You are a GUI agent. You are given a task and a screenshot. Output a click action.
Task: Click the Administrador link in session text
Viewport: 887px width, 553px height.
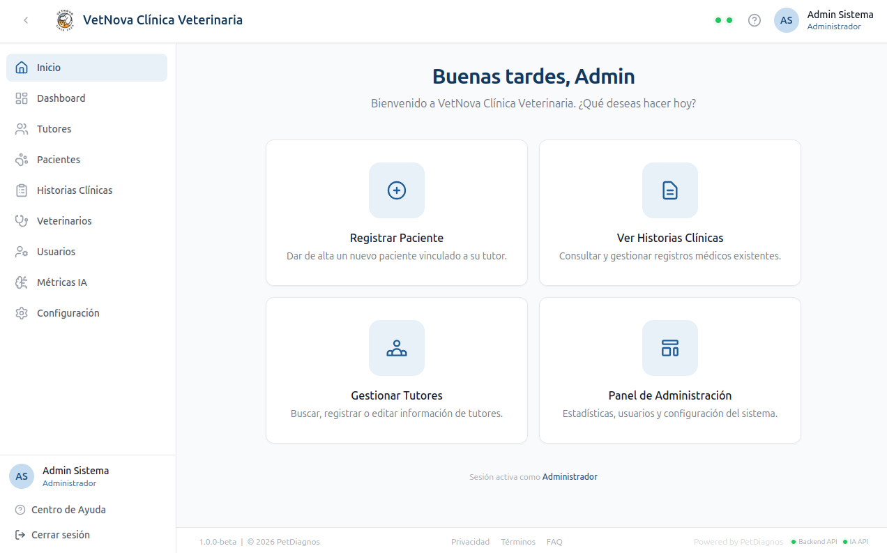(570, 477)
